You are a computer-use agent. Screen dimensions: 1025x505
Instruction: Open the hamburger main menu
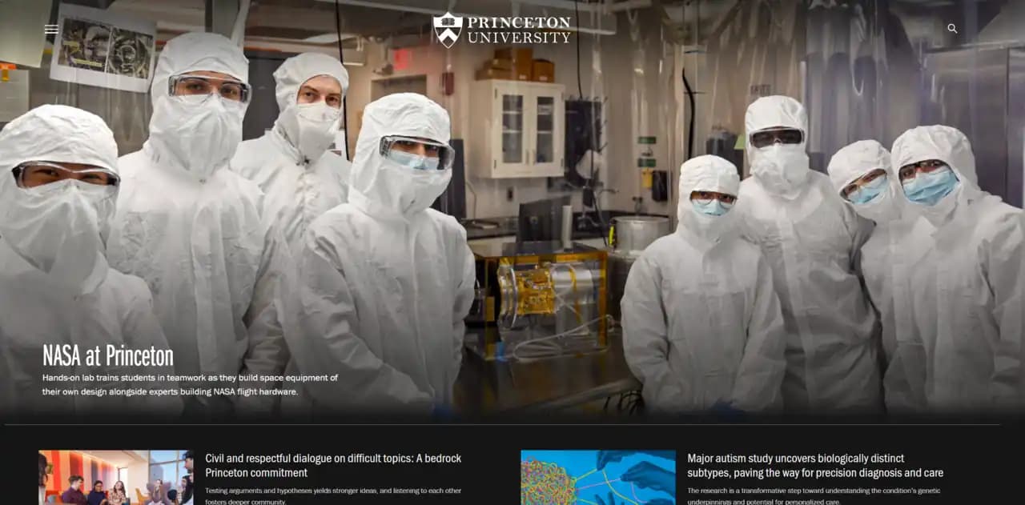click(x=51, y=29)
